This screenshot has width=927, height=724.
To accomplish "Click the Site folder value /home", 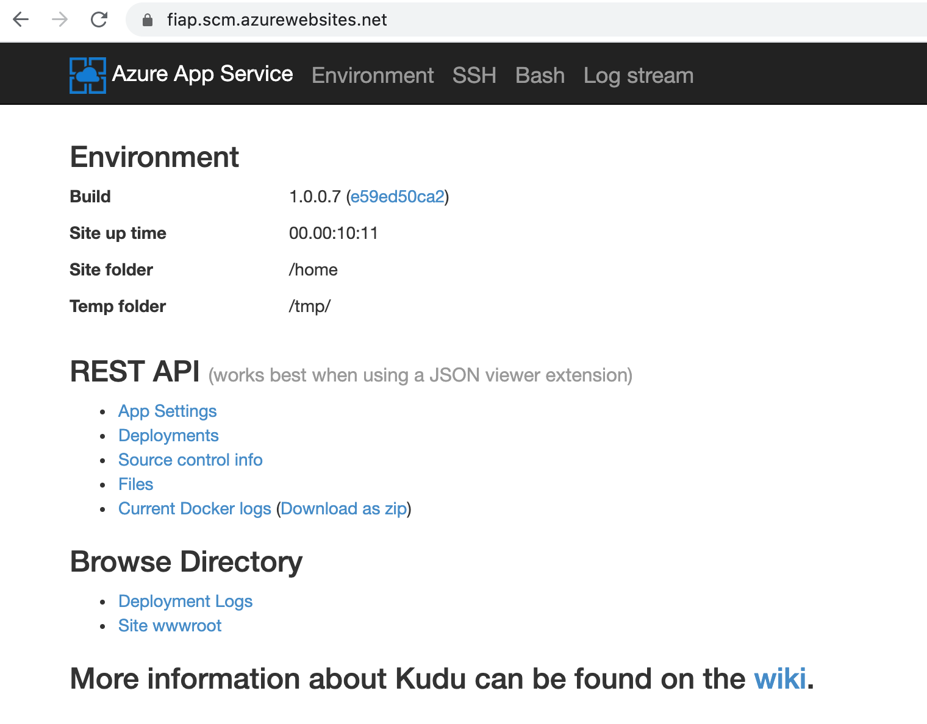I will coord(313,270).
